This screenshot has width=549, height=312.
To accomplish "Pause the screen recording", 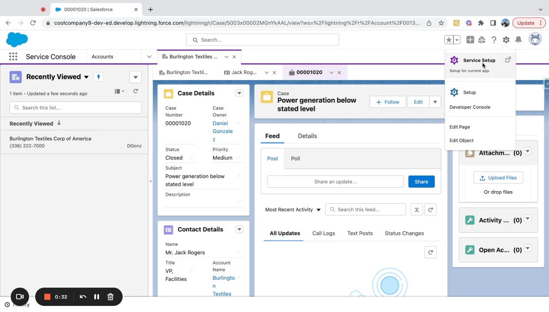I will click(x=96, y=297).
